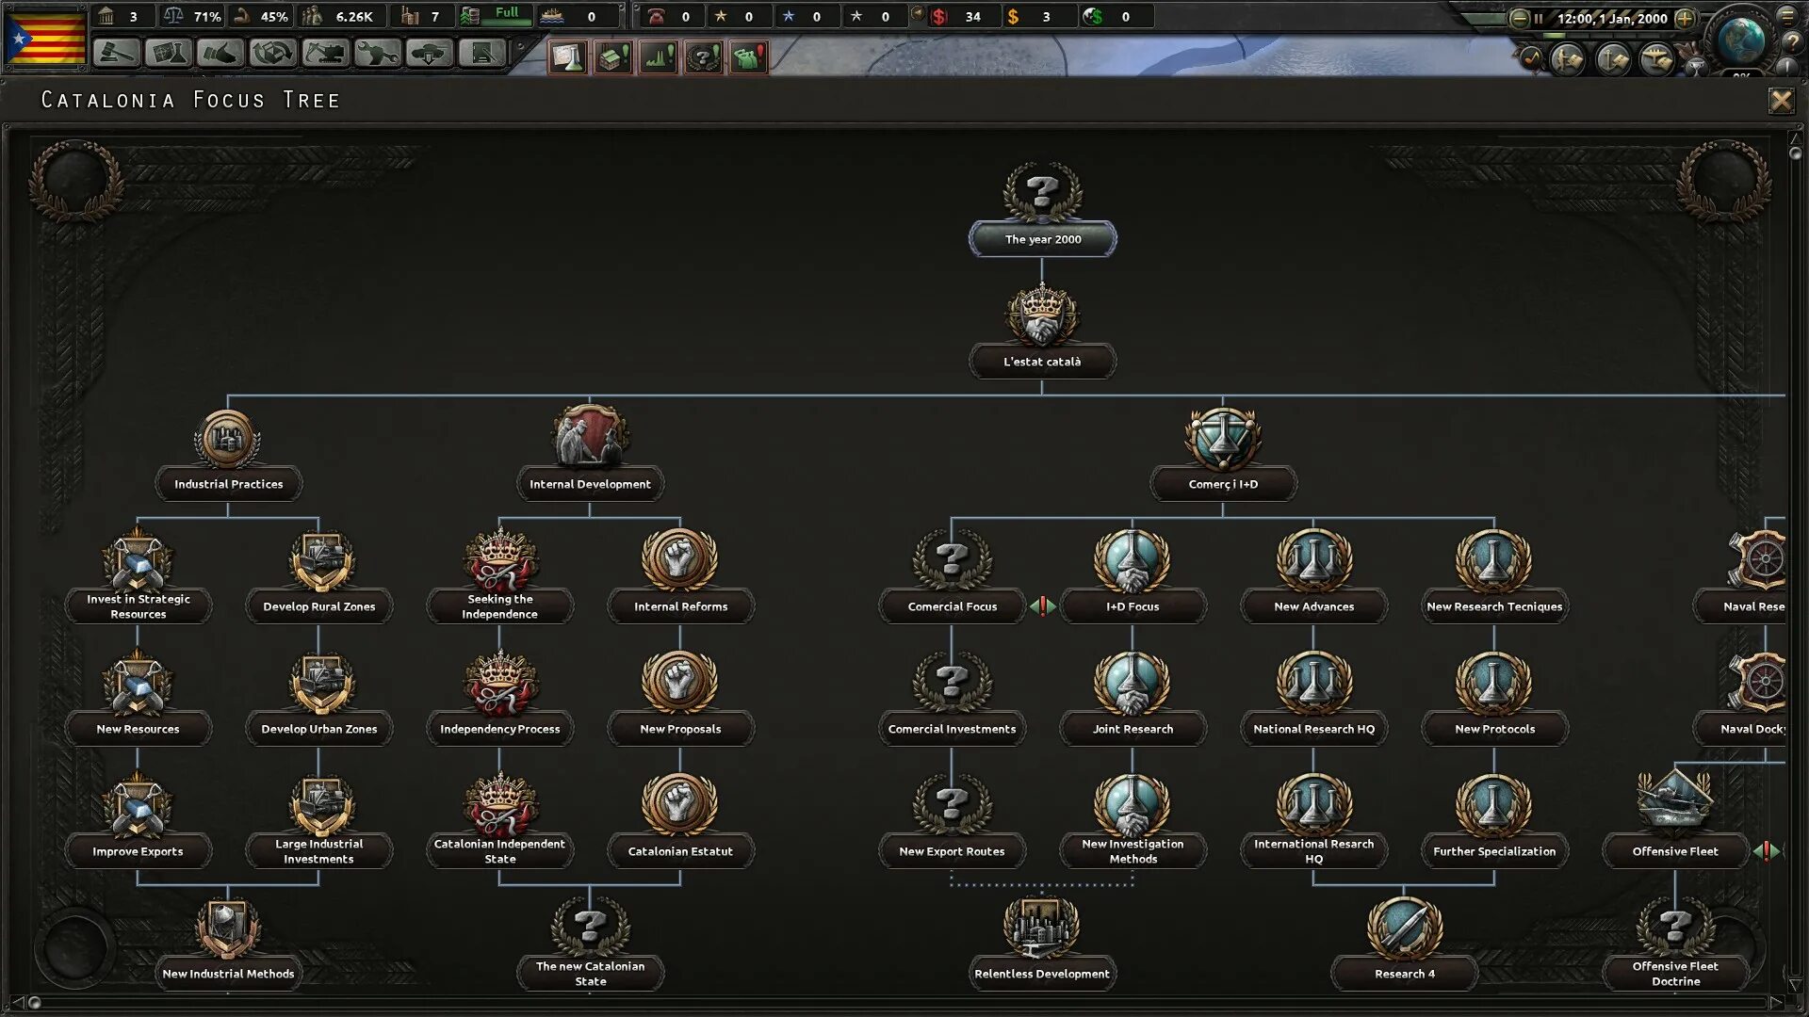The image size is (1809, 1017).
Task: Close the Catalonia Focus Tree window
Action: pyautogui.click(x=1781, y=101)
